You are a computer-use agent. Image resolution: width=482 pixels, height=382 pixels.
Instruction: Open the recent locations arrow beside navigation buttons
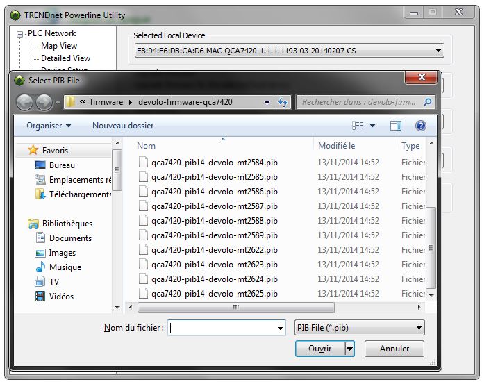point(58,103)
